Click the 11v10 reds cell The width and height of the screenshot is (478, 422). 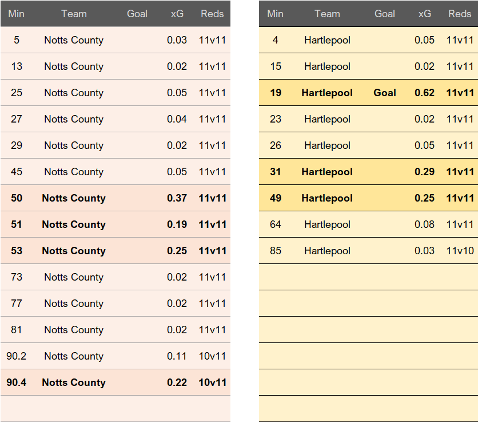pos(460,251)
